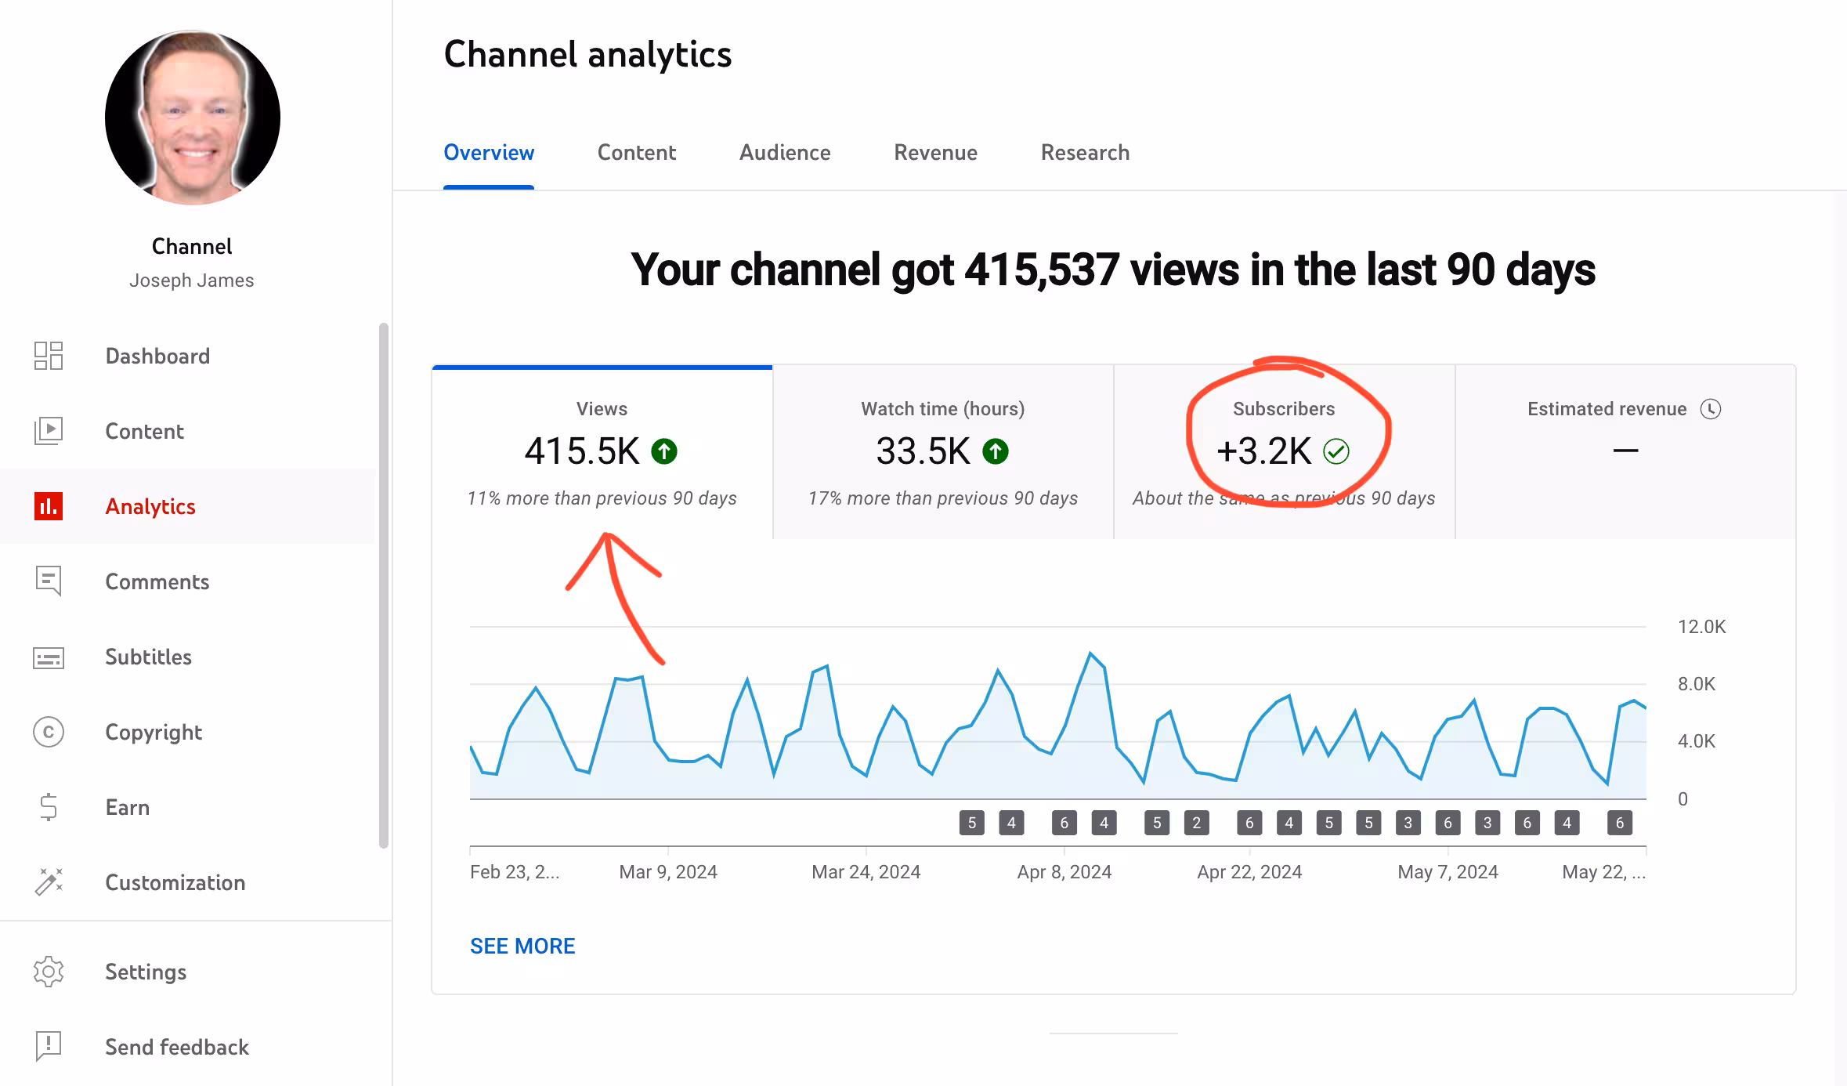This screenshot has width=1847, height=1086.
Task: Click the Settings gear icon
Action: pos(49,972)
